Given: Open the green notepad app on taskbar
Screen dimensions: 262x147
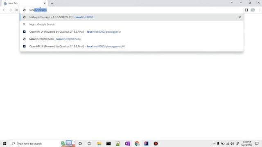Looking at the screenshot, I should coord(118,143).
